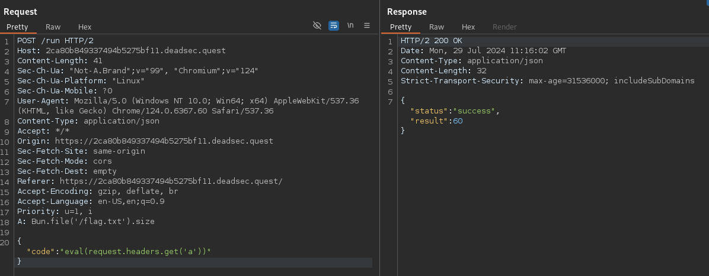Image resolution: width=709 pixels, height=276 pixels.
Task: Click the 'Content-Length: 32' response line
Action: (443, 71)
